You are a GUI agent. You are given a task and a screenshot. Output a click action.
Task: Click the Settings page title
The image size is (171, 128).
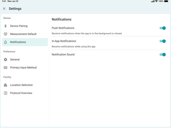click(15, 9)
